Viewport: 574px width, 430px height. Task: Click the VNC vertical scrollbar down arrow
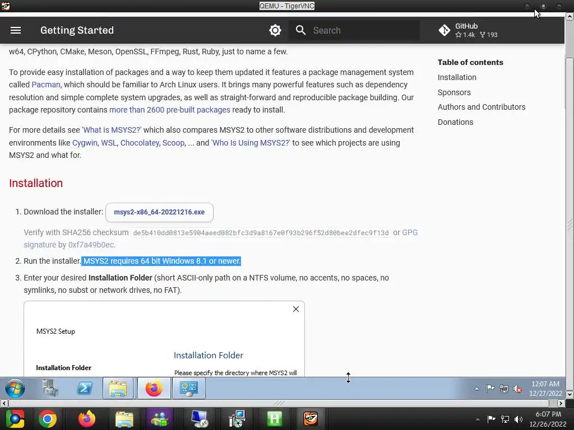tap(570, 395)
